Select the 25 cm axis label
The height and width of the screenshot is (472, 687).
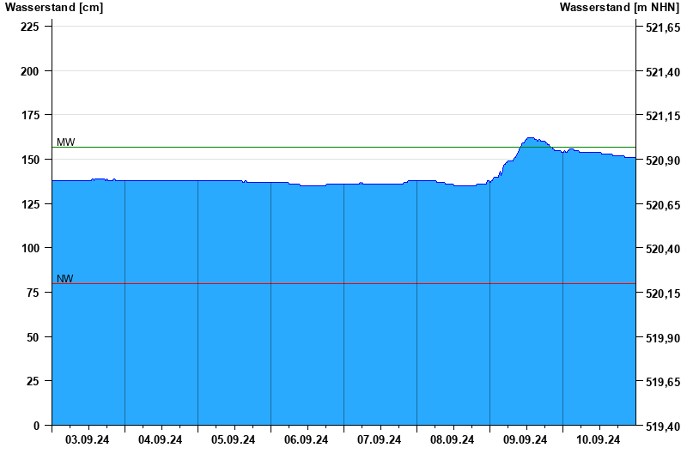[33, 381]
